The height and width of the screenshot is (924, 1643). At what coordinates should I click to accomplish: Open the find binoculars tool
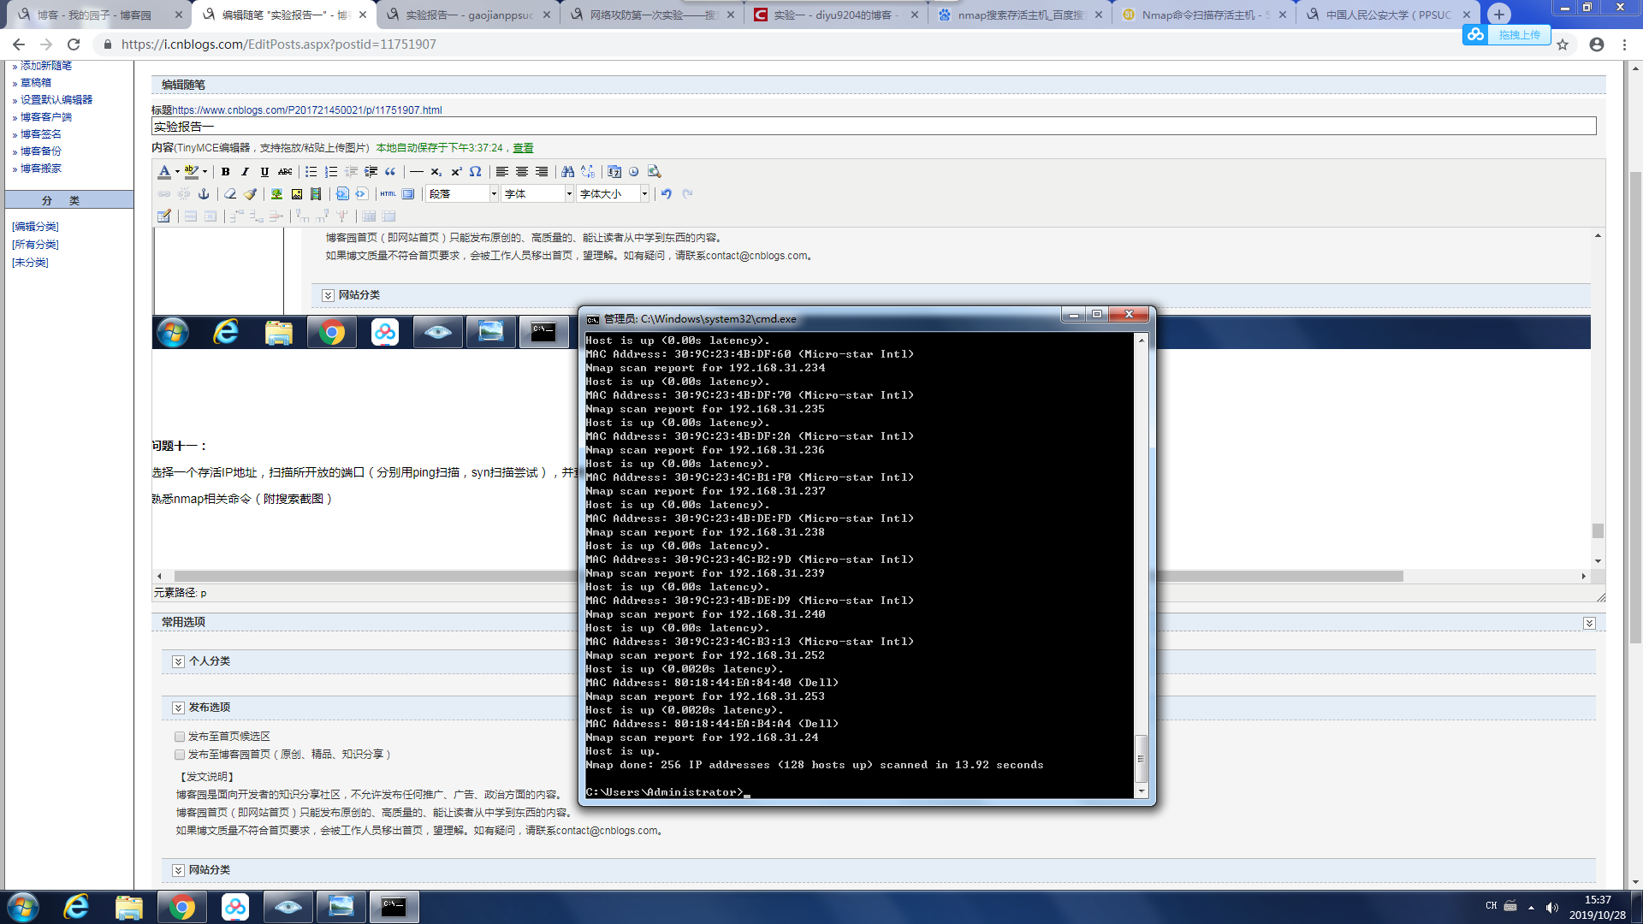[x=567, y=172]
